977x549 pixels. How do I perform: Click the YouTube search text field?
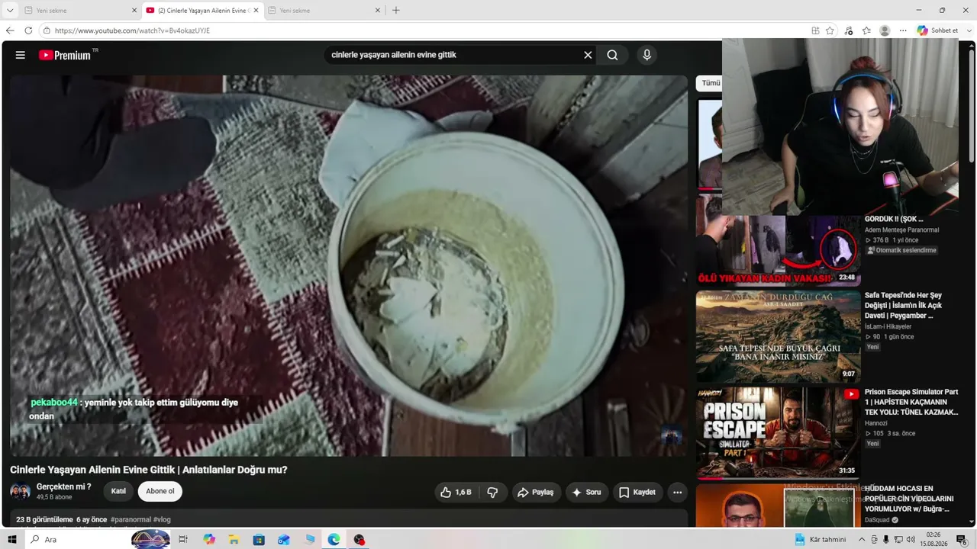coord(453,55)
